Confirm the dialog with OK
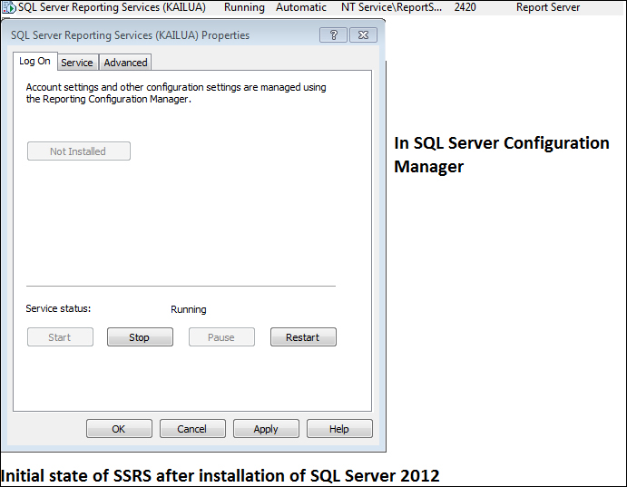Image resolution: width=627 pixels, height=487 pixels. (119, 429)
